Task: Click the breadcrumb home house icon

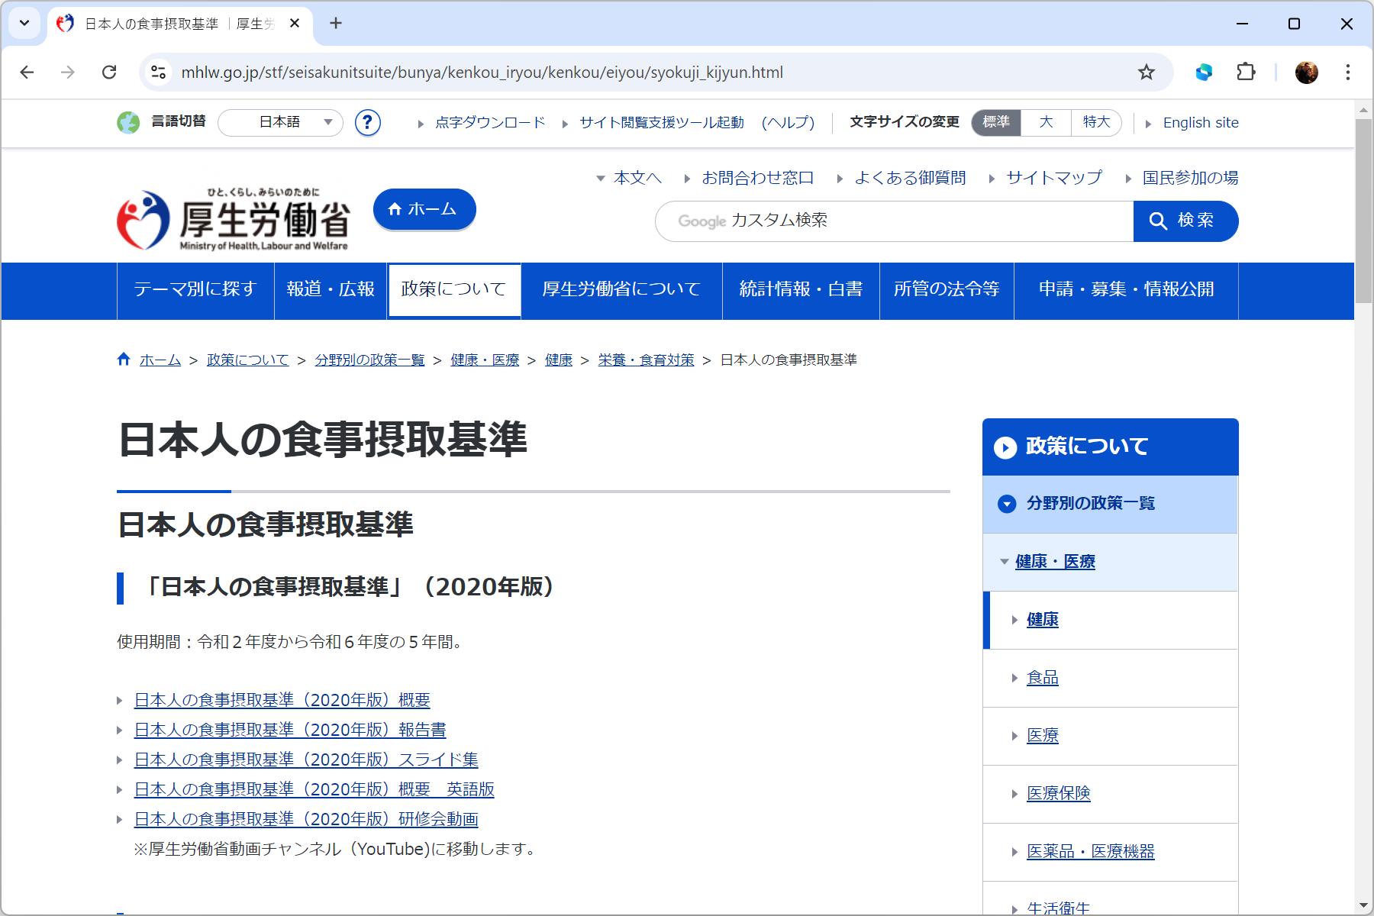Action: click(x=124, y=359)
